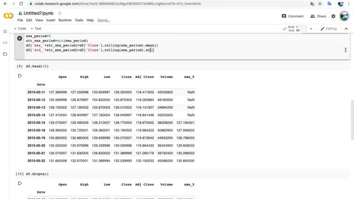Viewport: 354px width, 199px height.
Task: Open the Runtime menu
Action: click(65, 20)
